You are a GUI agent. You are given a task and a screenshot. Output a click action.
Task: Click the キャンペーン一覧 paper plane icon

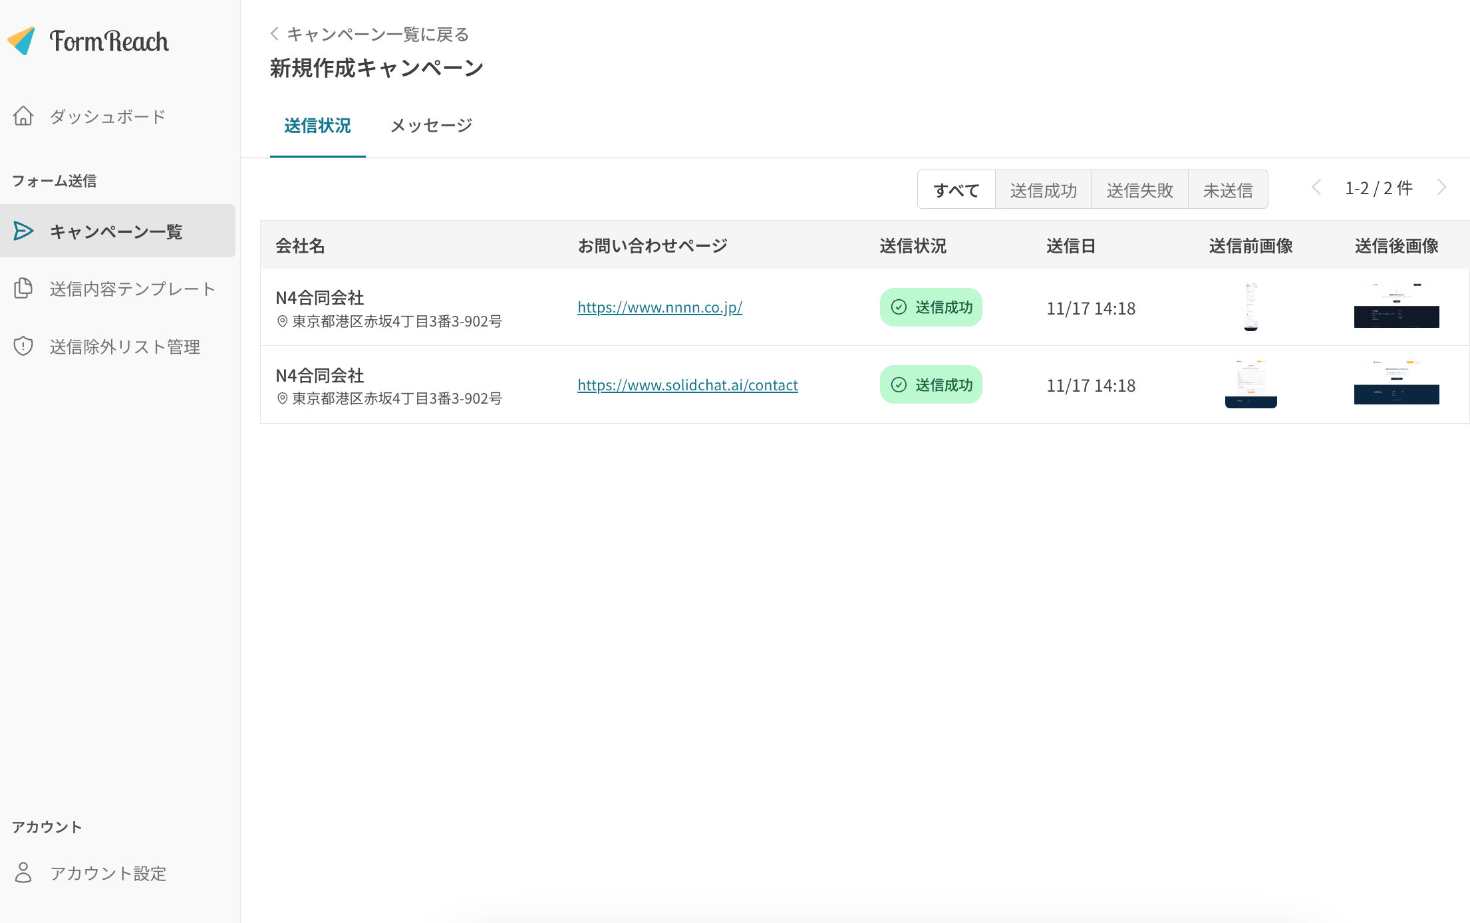(x=24, y=231)
